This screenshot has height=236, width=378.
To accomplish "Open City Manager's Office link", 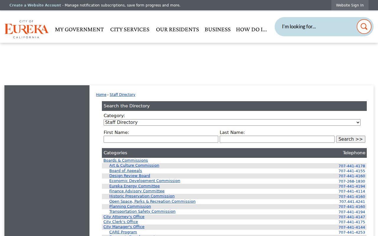I will 124,227.
